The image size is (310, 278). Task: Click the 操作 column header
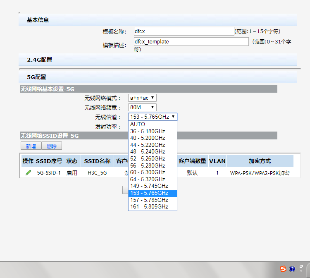tap(28, 161)
